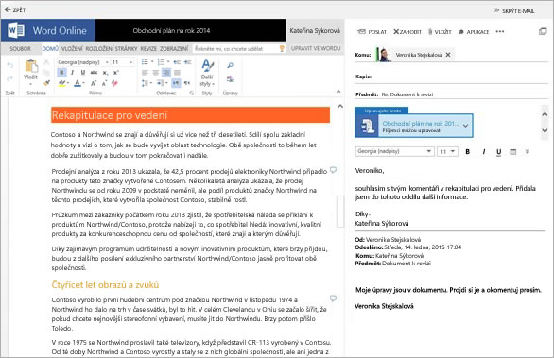Cut selection with the scissors icon
This screenshot has width=554, height=358.
[x=46, y=62]
